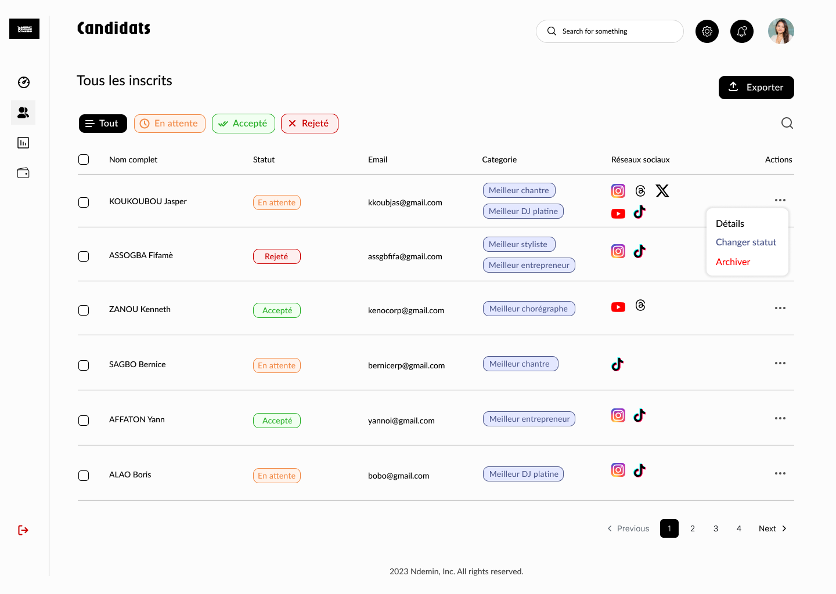Open settings via the gear icon
836x594 pixels.
click(707, 31)
